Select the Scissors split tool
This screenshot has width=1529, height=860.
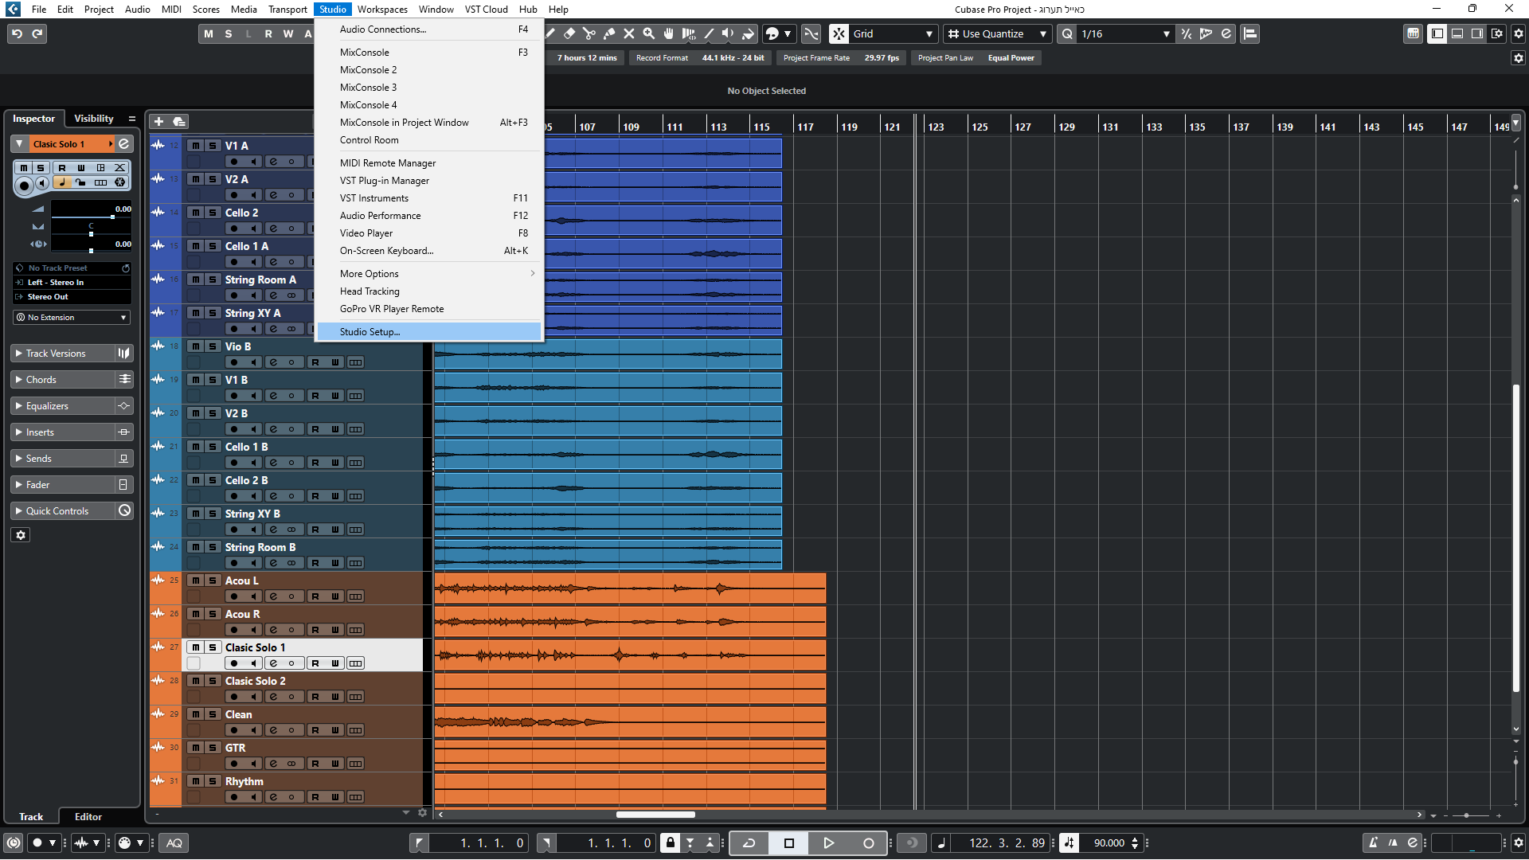coord(589,33)
